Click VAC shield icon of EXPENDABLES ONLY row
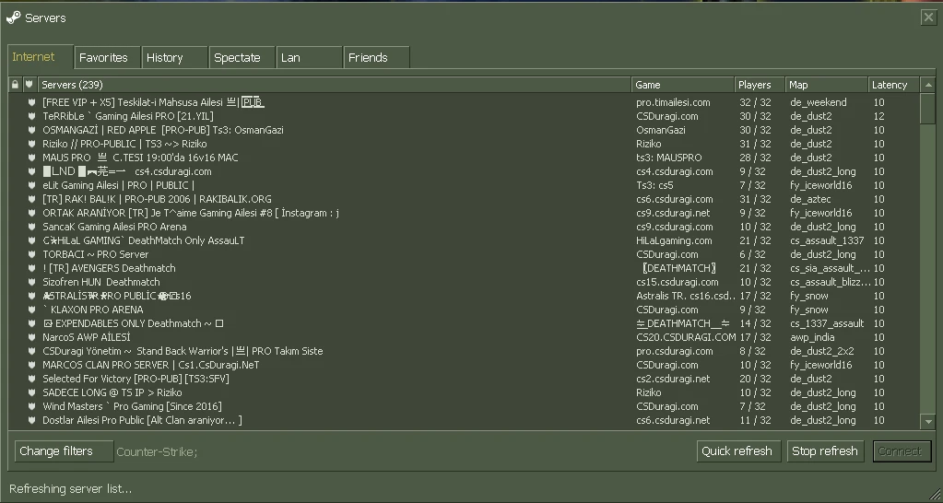 point(32,323)
